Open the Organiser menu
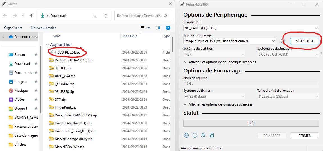Viewport: 323px width, 151px height. click(13, 28)
